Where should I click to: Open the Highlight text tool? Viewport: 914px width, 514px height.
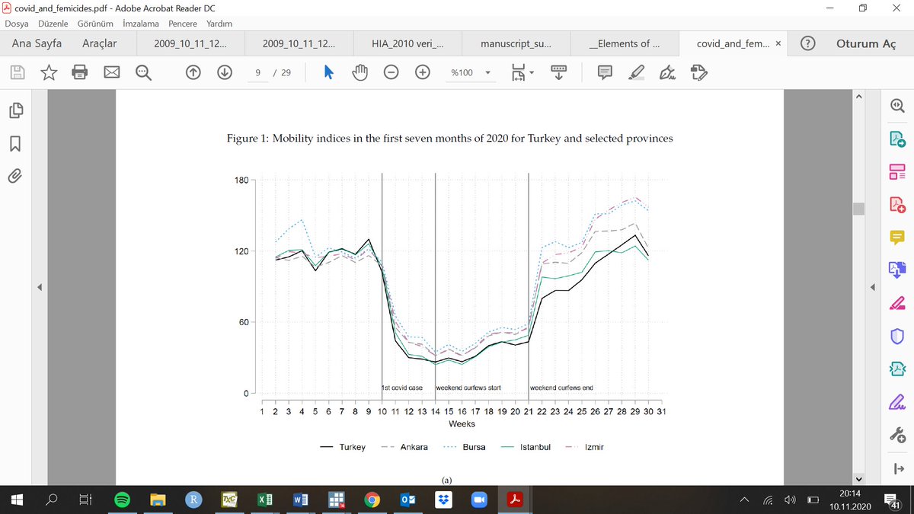pyautogui.click(x=637, y=72)
